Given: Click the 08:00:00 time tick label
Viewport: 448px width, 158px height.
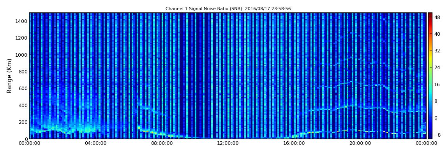Looking at the screenshot, I should [x=162, y=144].
